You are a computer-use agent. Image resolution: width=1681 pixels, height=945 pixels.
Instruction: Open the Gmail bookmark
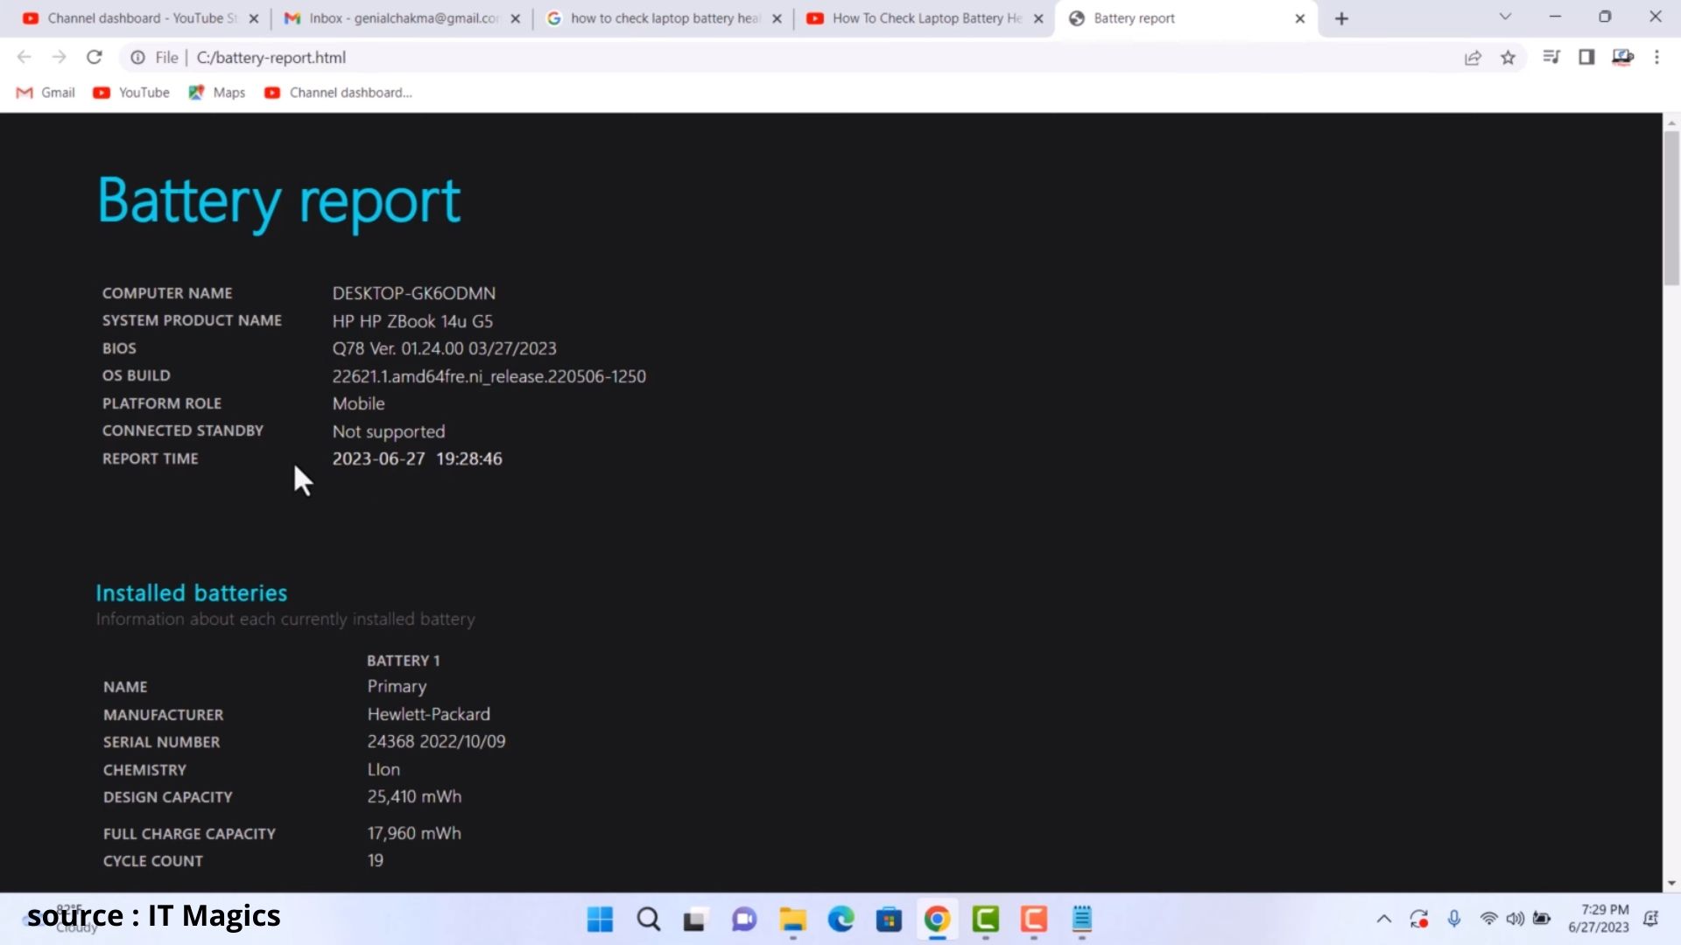coord(46,93)
